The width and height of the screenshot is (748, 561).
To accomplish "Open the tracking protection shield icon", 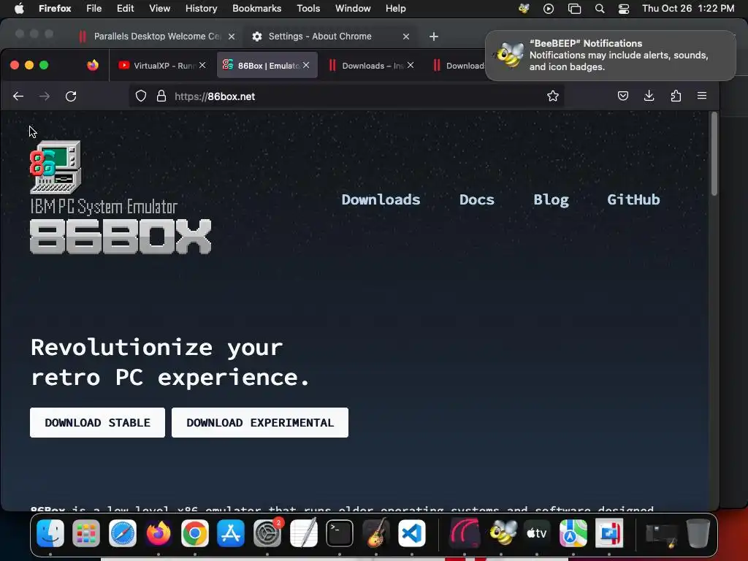I will tap(141, 96).
